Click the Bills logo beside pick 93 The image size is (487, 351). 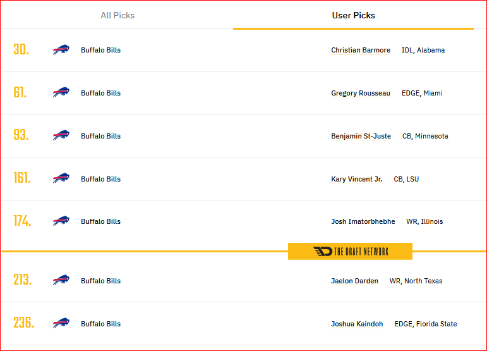(61, 135)
